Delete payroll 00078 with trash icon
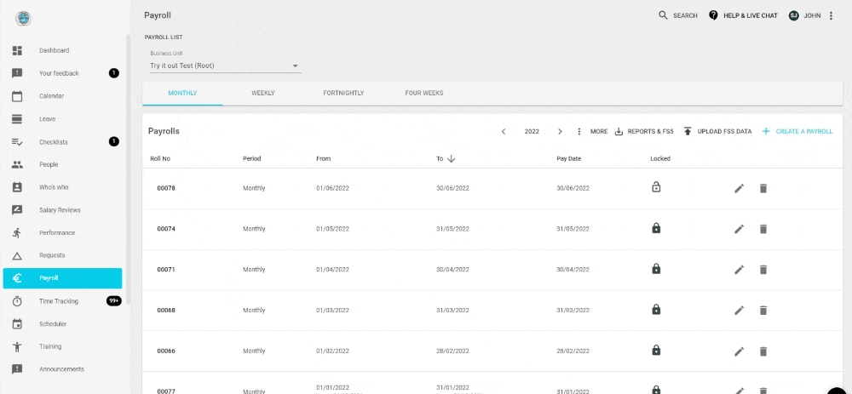Viewport: 852px width, 394px height. (x=763, y=188)
